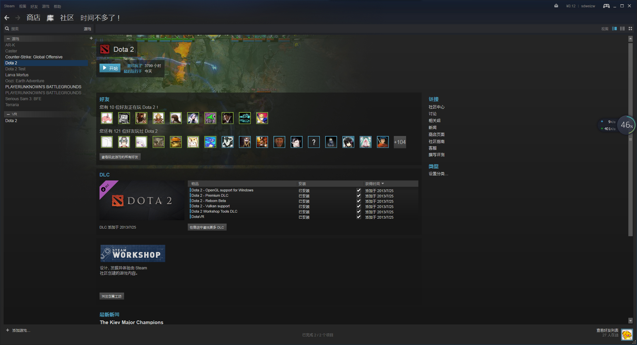The image size is (637, 345).
Task: Select Counter-Strike: Global Offensive in library
Action: [34, 57]
